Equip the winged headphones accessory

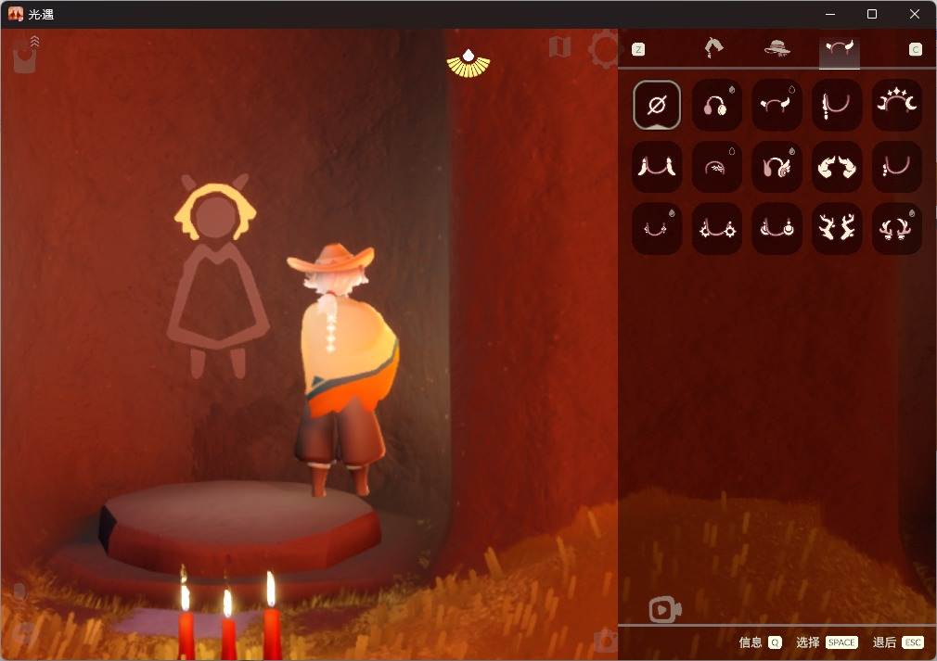coord(777,167)
